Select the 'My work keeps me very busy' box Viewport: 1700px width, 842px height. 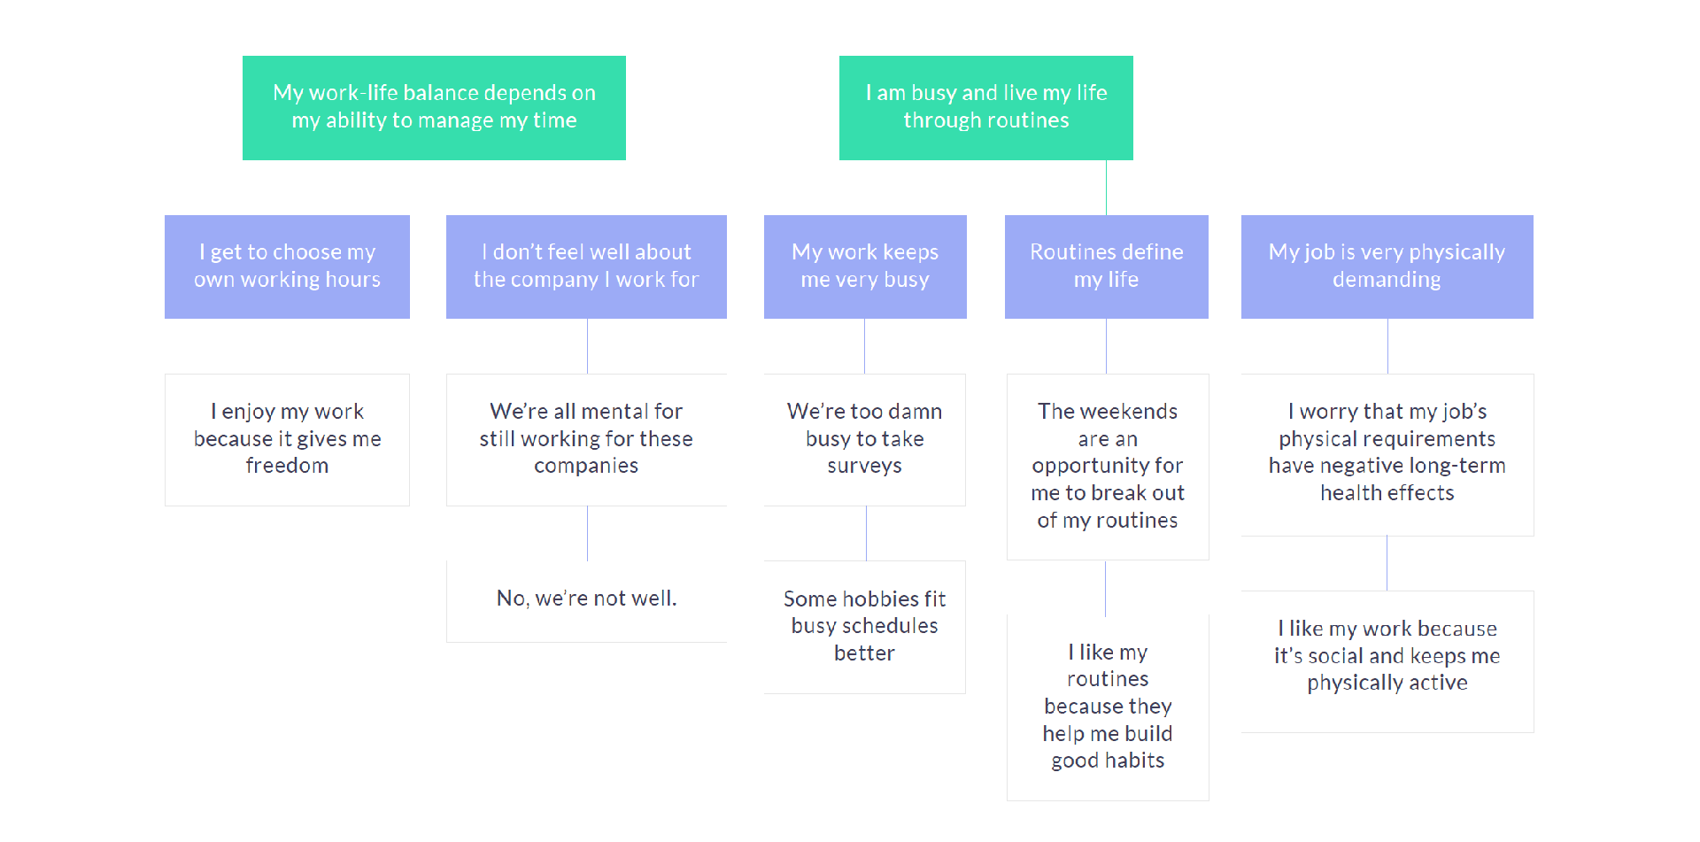click(865, 267)
